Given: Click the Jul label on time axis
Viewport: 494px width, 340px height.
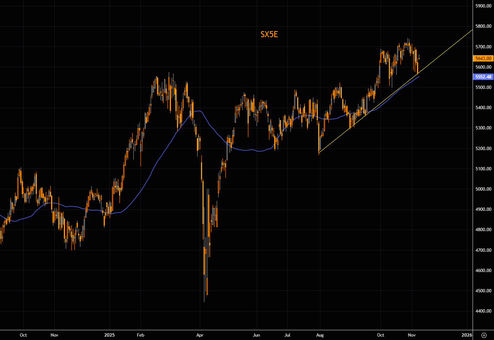Looking at the screenshot, I should click(x=287, y=335).
